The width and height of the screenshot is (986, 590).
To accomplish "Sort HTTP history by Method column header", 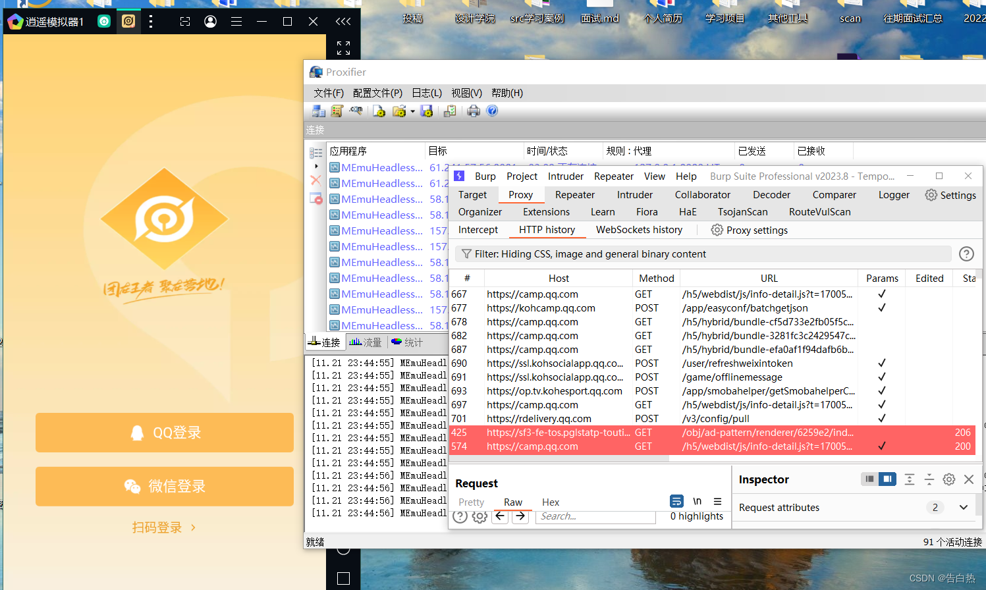I will [x=656, y=279].
